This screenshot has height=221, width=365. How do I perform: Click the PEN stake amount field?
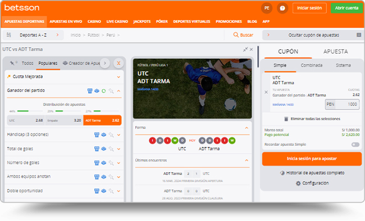(x=342, y=104)
